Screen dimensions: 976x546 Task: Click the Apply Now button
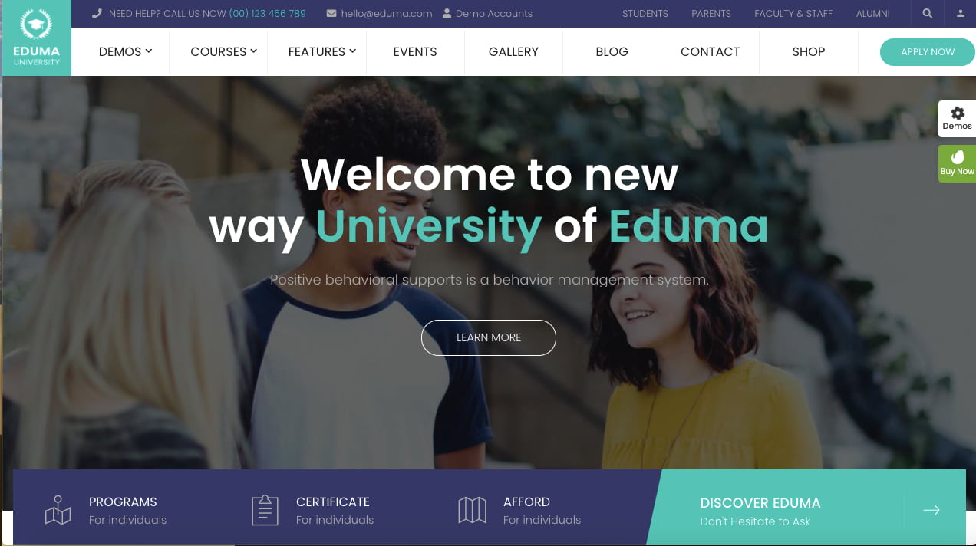928,51
